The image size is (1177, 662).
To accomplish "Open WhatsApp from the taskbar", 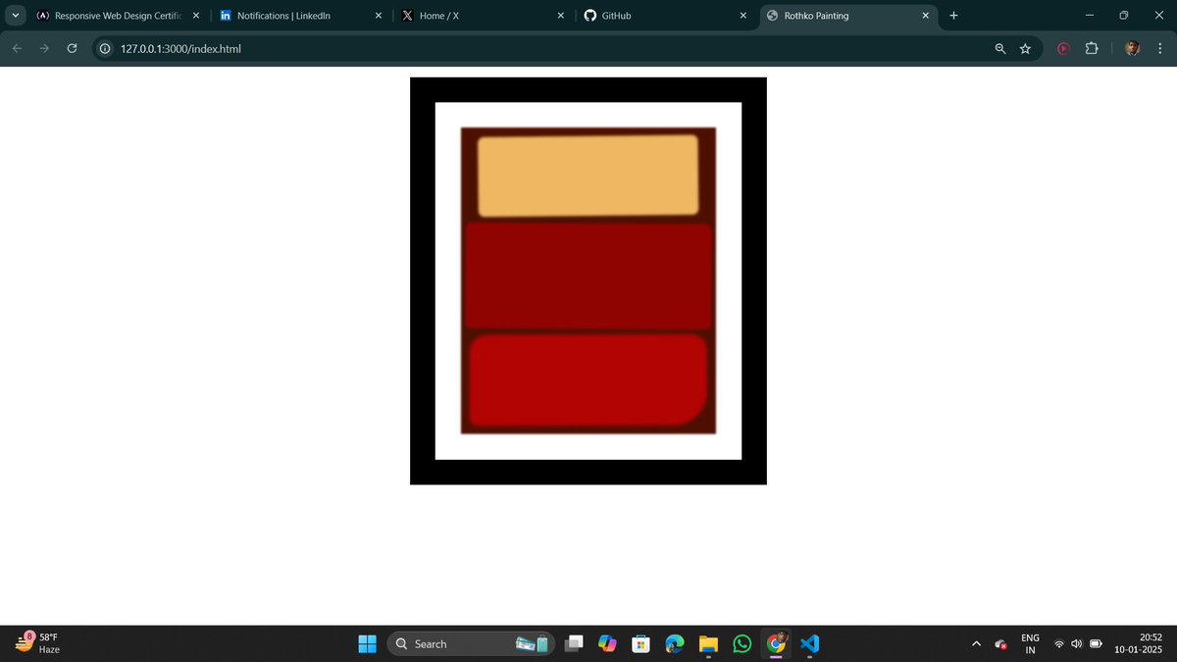I will pyautogui.click(x=742, y=644).
